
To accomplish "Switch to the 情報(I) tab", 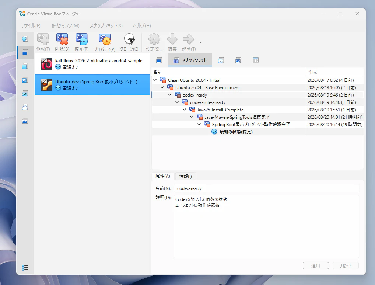I will click(186, 176).
